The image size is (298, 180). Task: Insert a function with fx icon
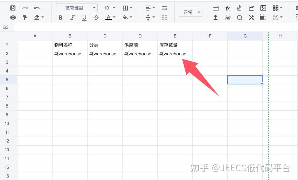(x=228, y=8)
